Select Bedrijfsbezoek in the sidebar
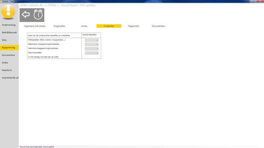Image resolution: width=264 pixels, height=148 pixels. point(9,32)
